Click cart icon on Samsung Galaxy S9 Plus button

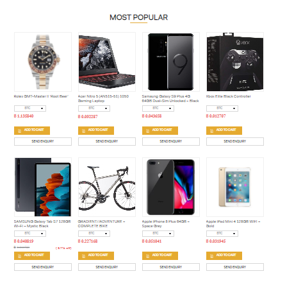(147, 131)
